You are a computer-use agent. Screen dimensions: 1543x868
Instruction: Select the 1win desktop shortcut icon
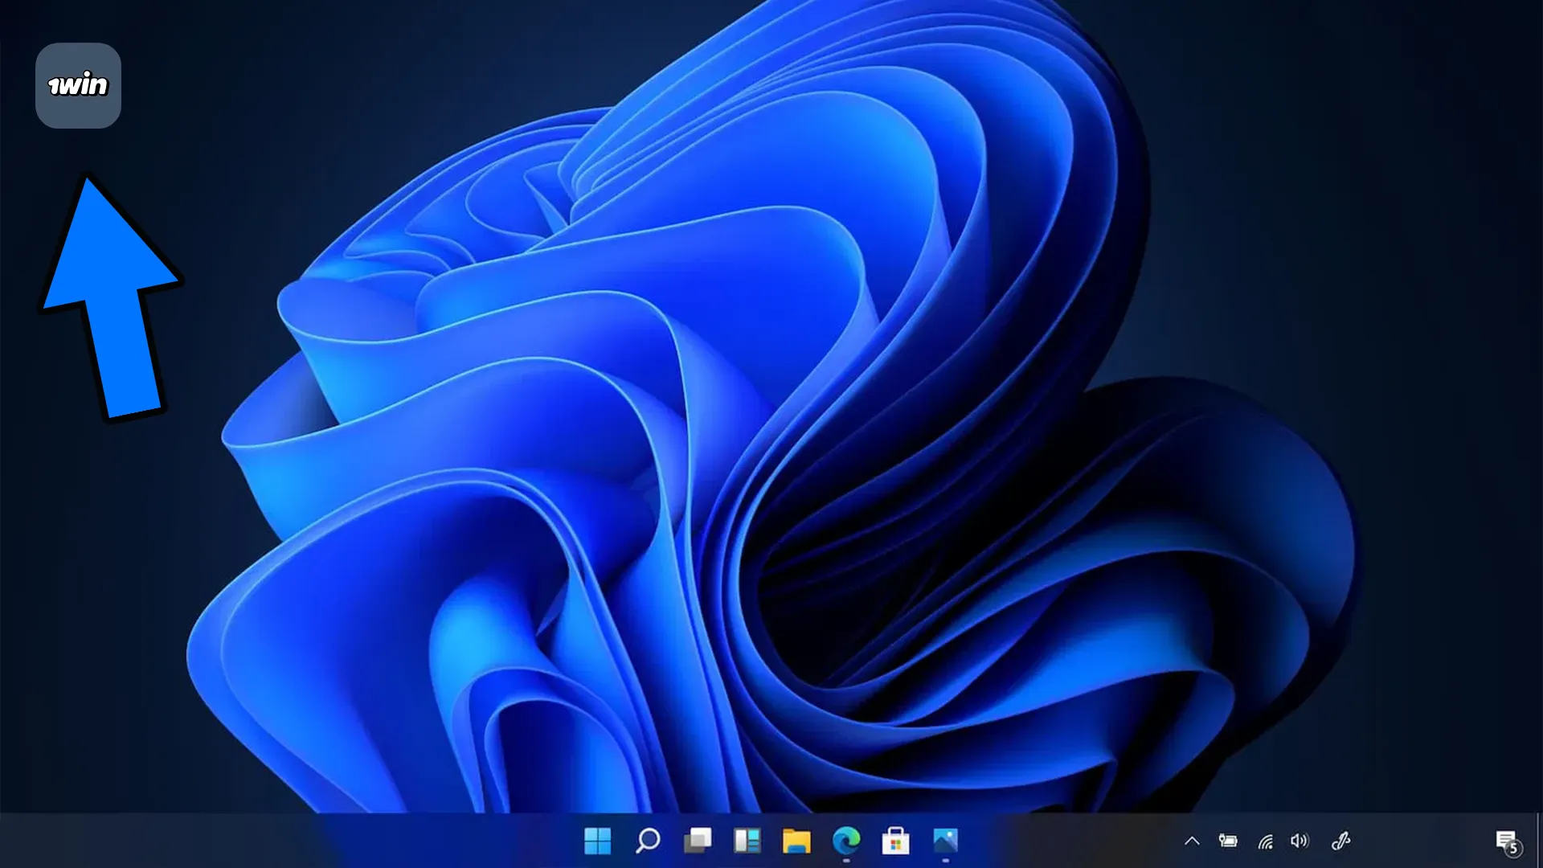[x=78, y=85]
